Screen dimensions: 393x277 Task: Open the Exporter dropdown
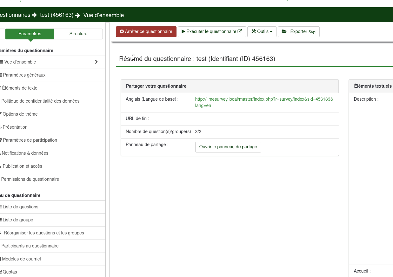coord(298,32)
